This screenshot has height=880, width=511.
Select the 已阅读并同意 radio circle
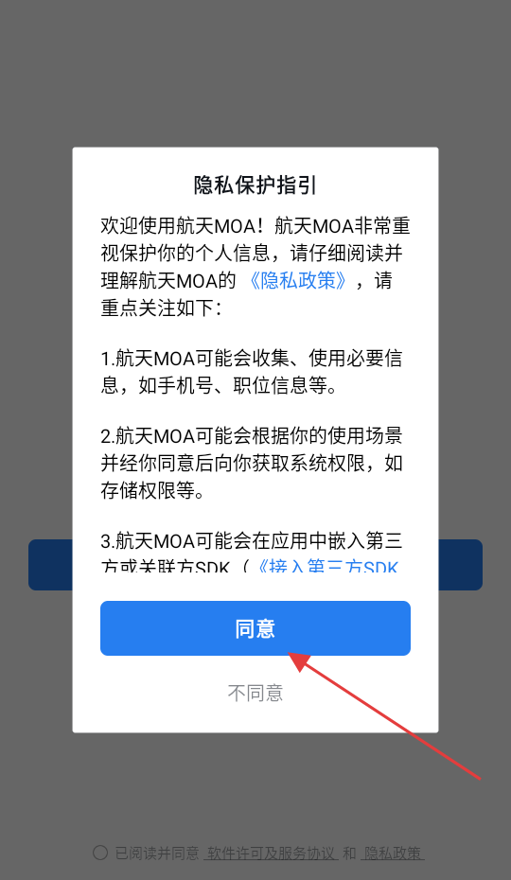click(100, 853)
